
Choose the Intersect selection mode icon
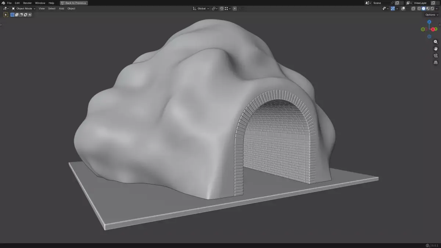30,15
